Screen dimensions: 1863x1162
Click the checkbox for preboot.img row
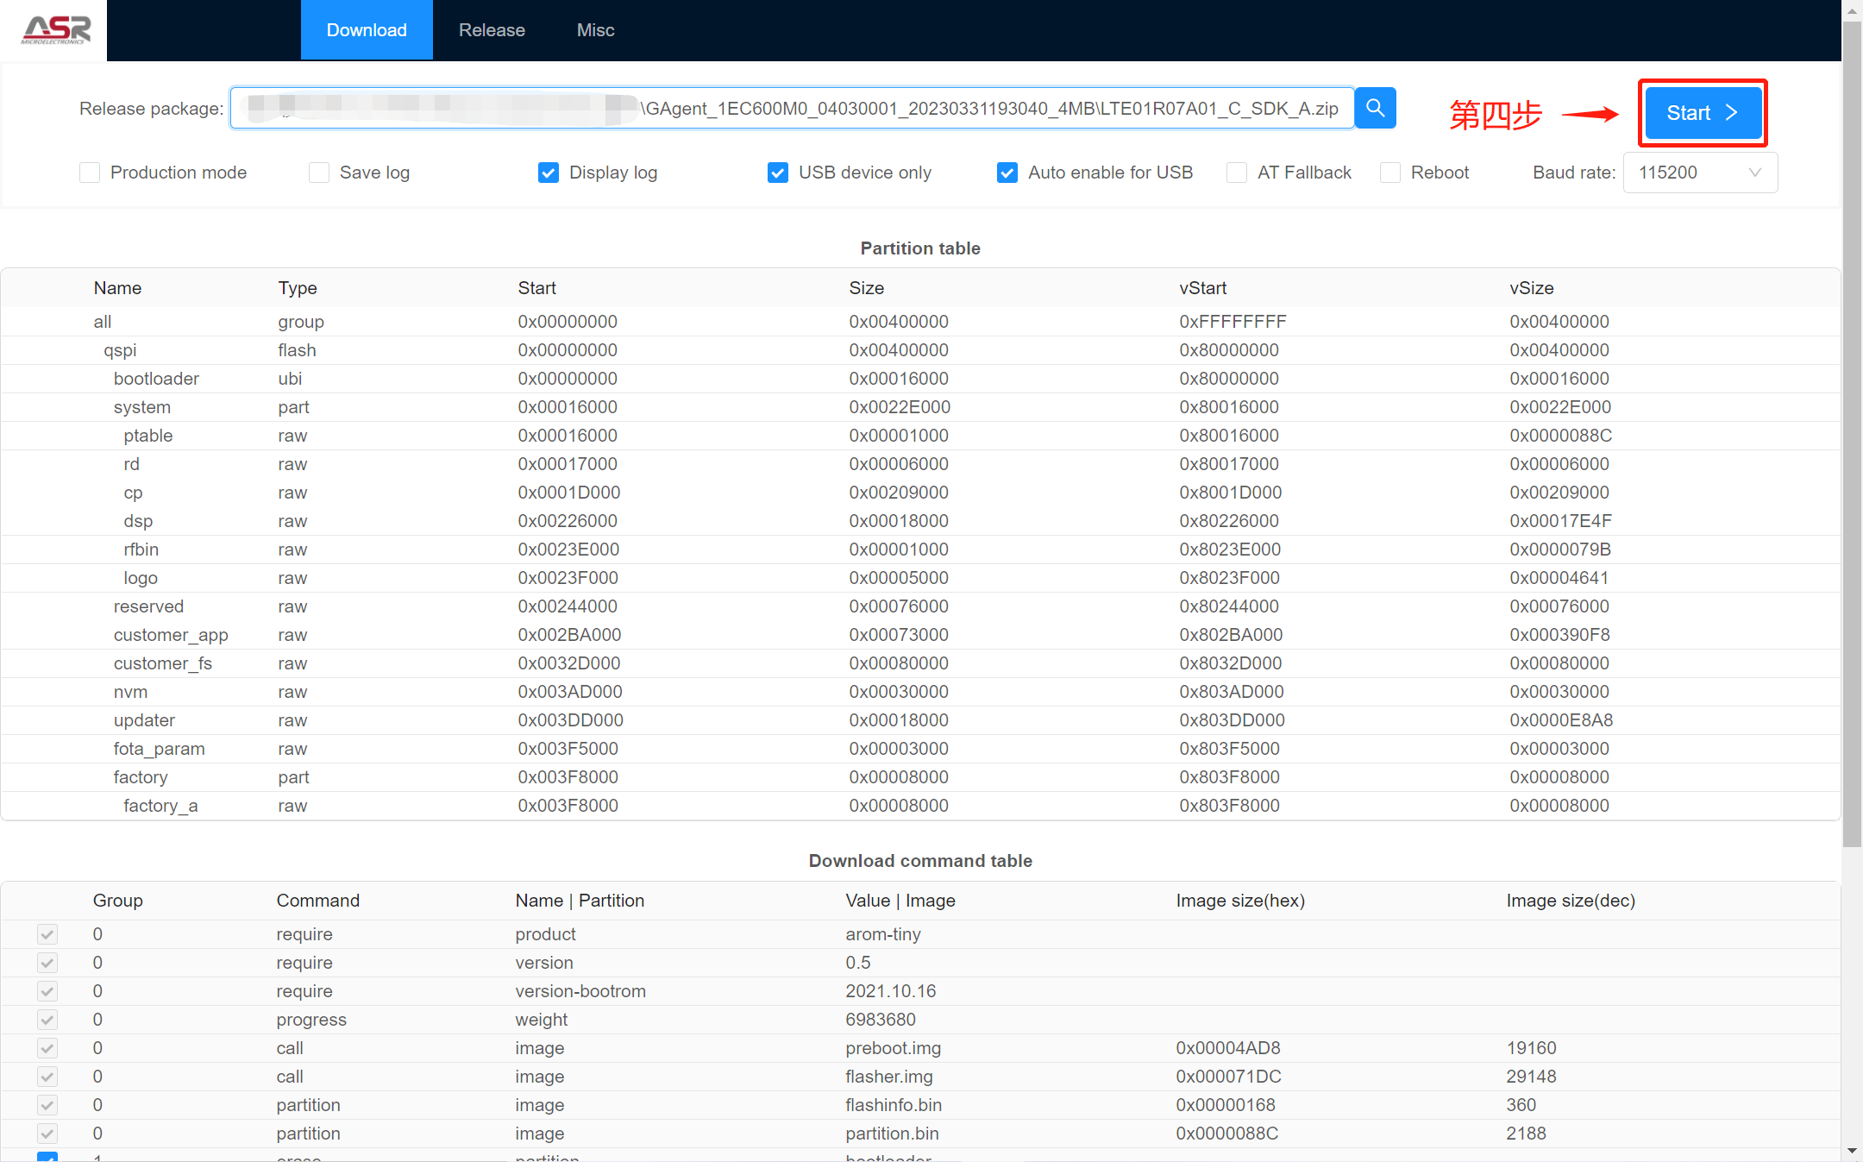coord(47,1048)
